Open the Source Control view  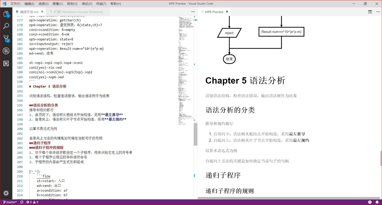[6, 38]
